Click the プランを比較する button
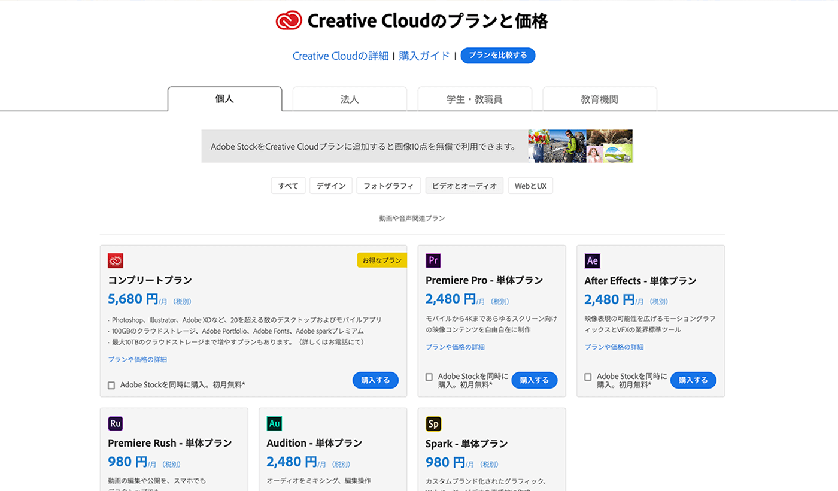The width and height of the screenshot is (838, 491). point(498,55)
